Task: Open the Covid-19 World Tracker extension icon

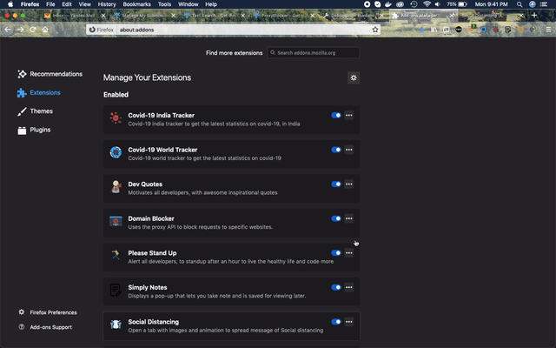Action: click(116, 152)
